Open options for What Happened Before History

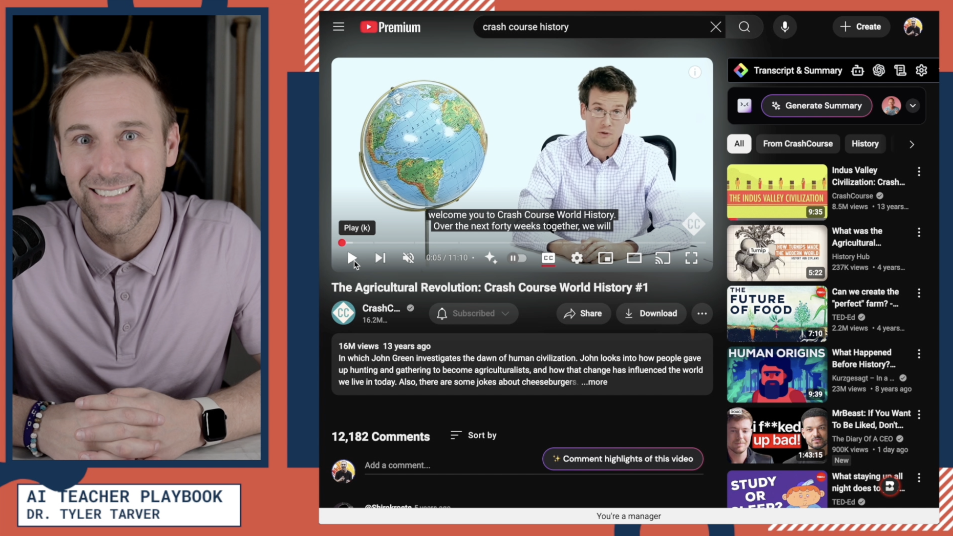(919, 354)
